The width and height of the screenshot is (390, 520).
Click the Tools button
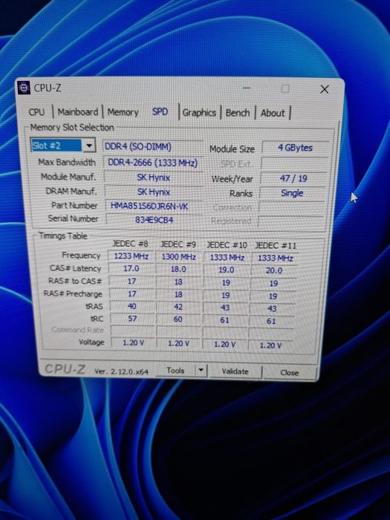click(x=175, y=371)
